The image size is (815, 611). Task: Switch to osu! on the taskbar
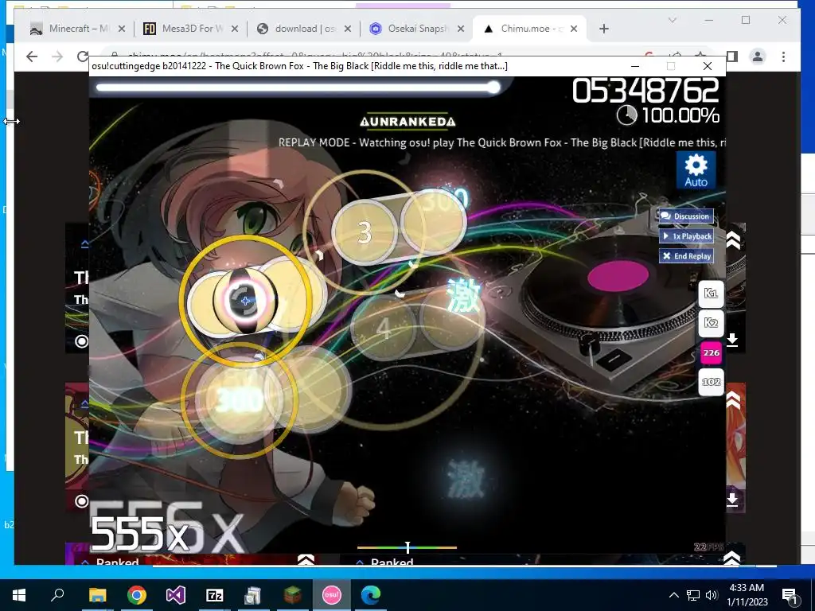332,595
